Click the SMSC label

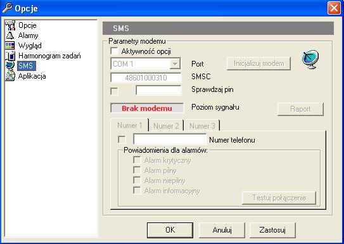[x=201, y=77]
